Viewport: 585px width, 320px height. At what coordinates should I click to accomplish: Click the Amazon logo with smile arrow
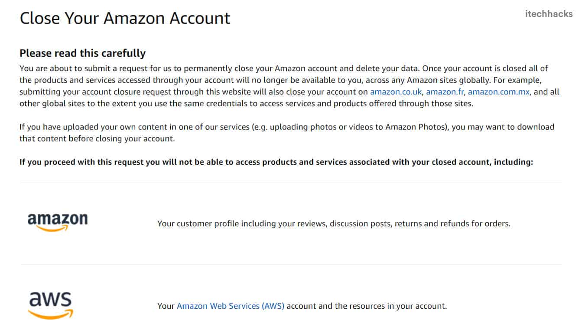tap(57, 222)
